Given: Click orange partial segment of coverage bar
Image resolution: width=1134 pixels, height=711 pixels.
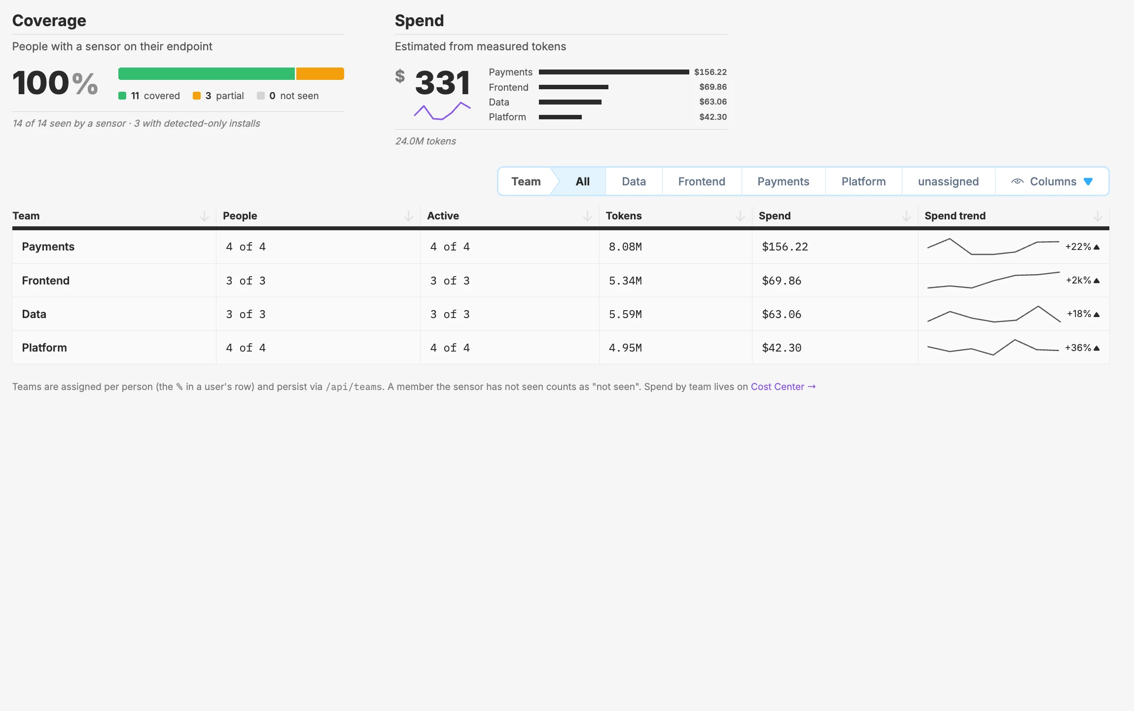Looking at the screenshot, I should coord(320,73).
